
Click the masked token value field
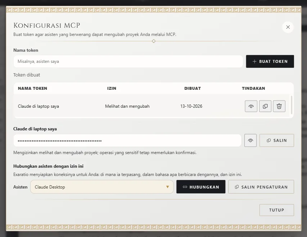127,140
